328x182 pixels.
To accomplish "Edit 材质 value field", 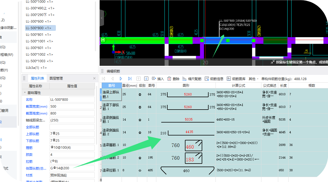I will pos(72,175).
